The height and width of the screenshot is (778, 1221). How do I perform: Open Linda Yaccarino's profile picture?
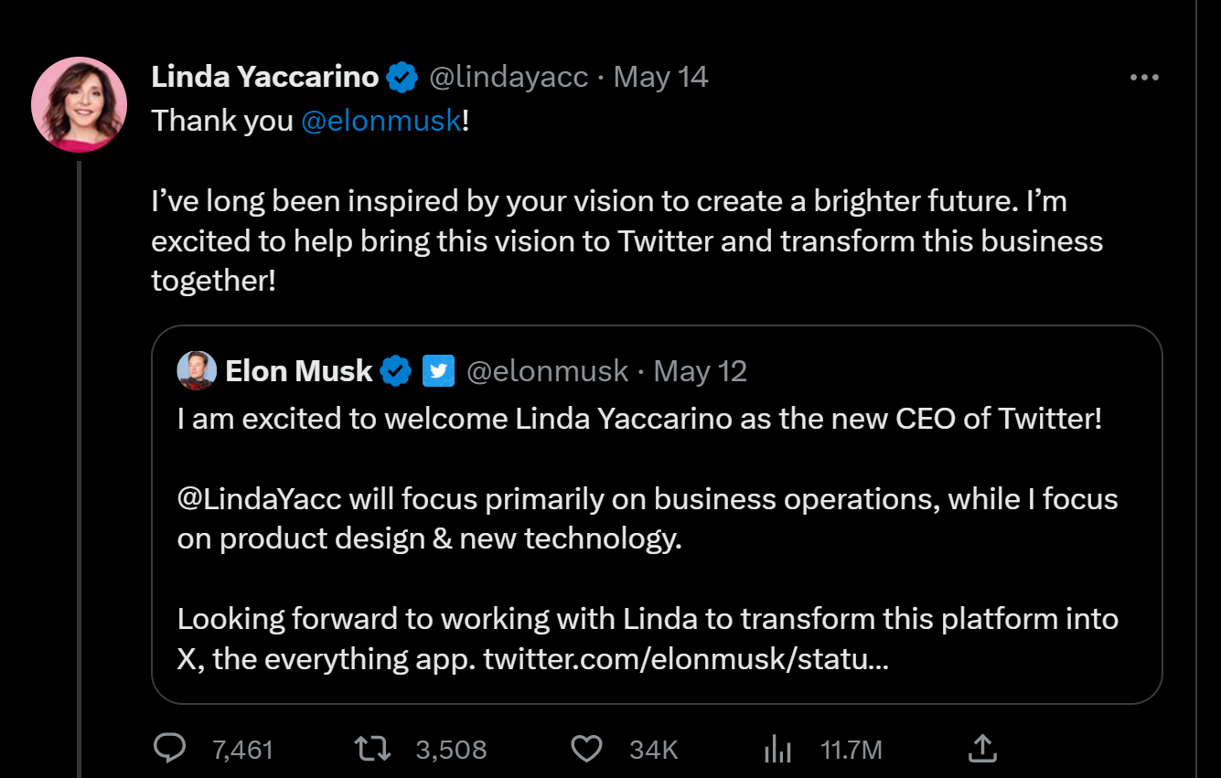79,103
